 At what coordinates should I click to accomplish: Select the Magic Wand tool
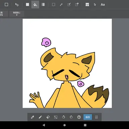click(x=61, y=5)
